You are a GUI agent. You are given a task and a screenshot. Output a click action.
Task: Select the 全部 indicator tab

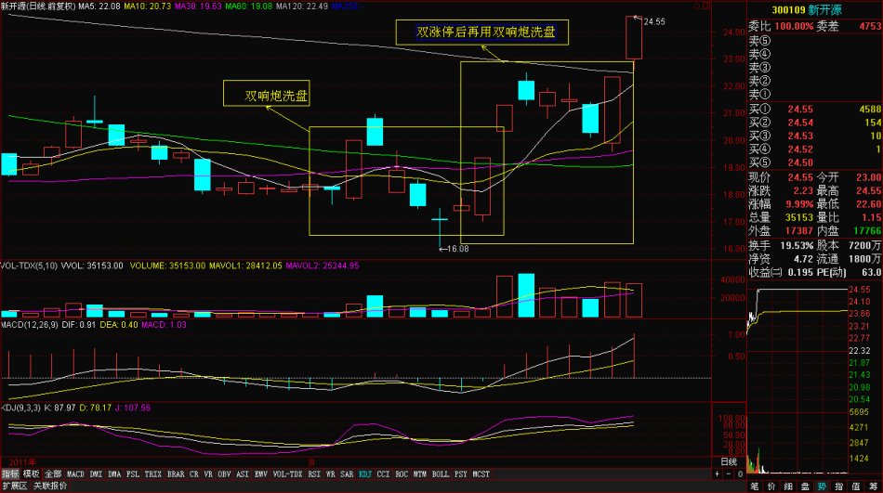(x=53, y=474)
